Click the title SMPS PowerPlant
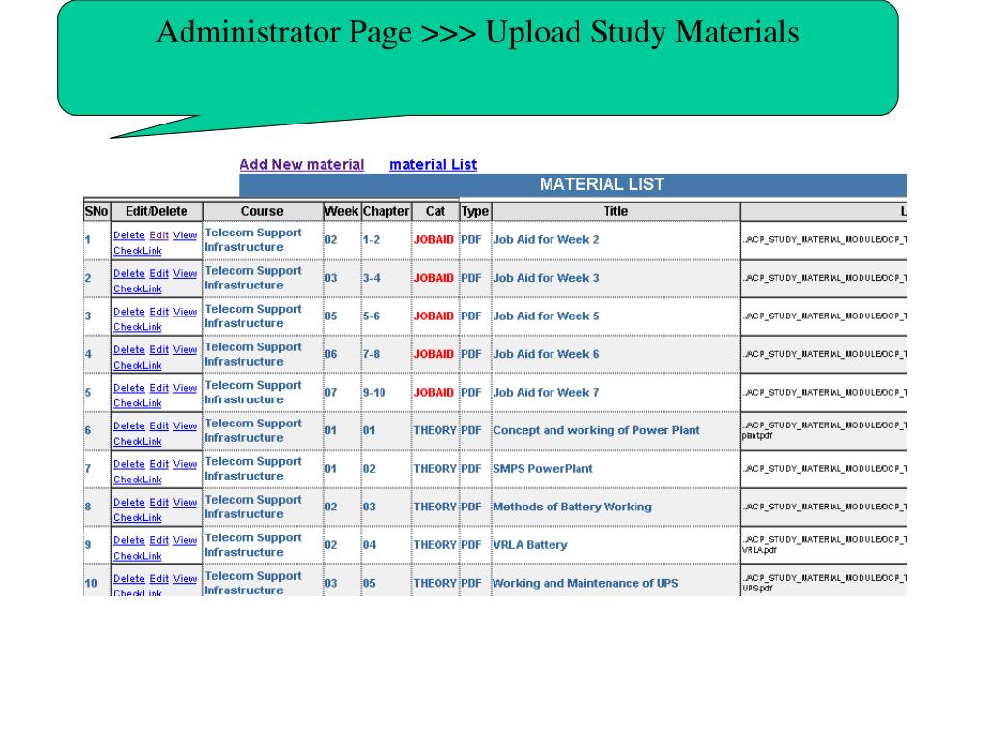This screenshot has height=741, width=989. [x=543, y=468]
